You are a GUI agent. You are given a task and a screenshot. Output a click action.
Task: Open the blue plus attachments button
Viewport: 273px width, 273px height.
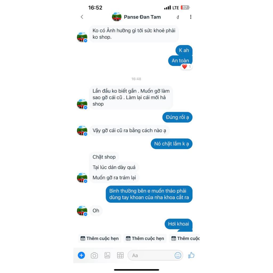click(81, 255)
